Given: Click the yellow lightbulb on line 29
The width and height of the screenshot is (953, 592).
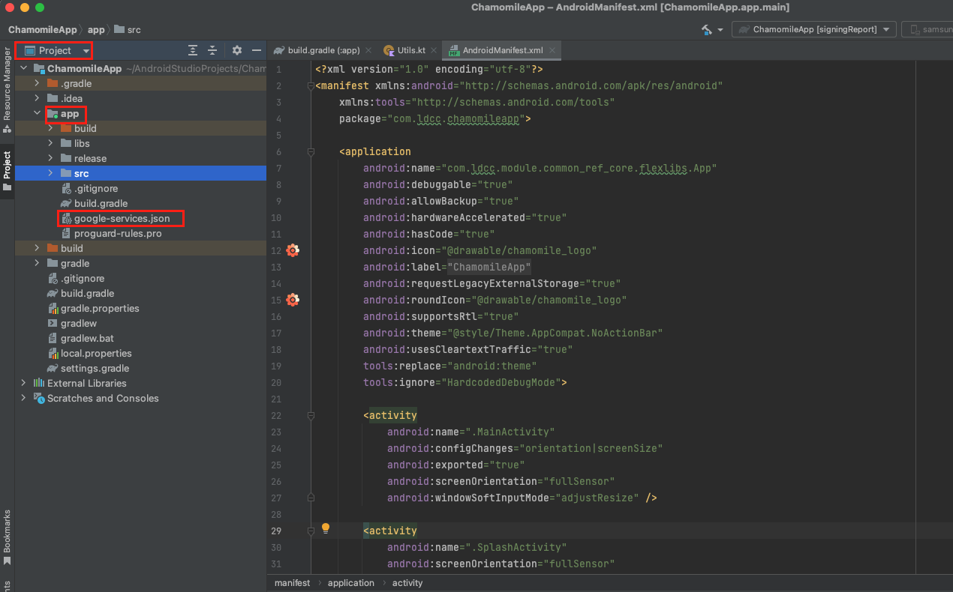Looking at the screenshot, I should click(326, 528).
